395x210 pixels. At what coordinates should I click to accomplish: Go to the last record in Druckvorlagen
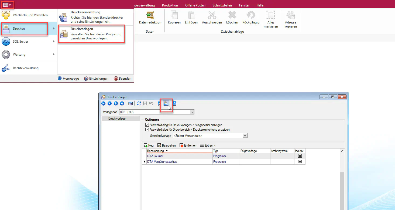pyautogui.click(x=122, y=103)
